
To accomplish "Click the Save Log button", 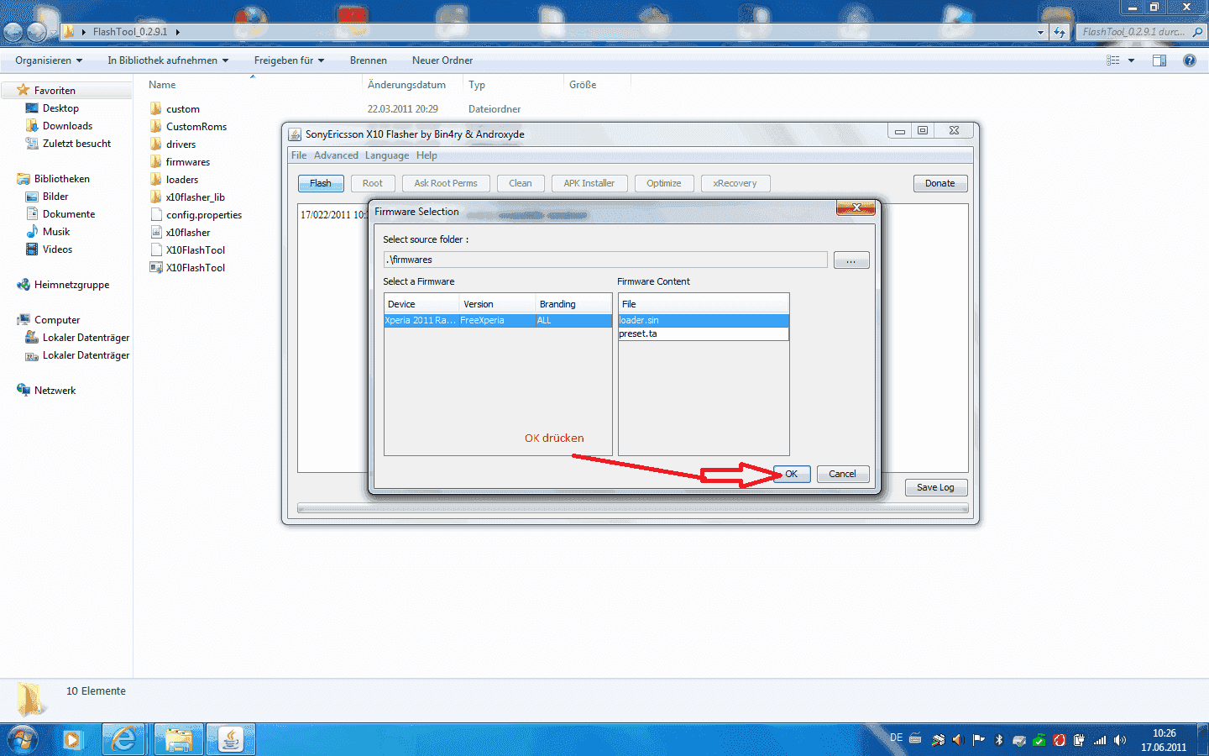I will click(936, 487).
